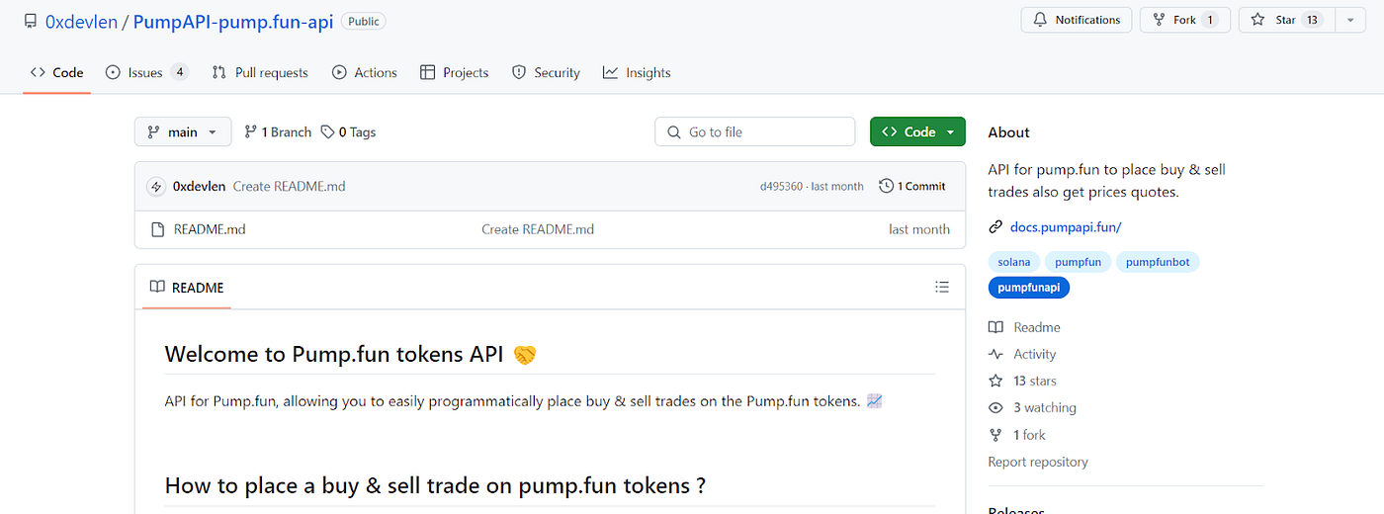Viewport: 1384px width, 514px height.
Task: Click the solana topic tag
Action: [1013, 262]
